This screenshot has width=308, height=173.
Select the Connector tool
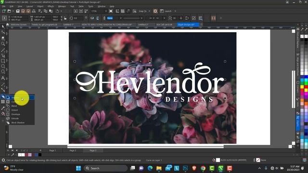[x=3, y=90]
